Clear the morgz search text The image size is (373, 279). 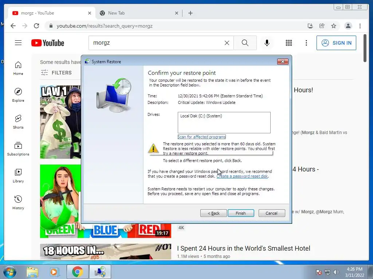point(227,43)
